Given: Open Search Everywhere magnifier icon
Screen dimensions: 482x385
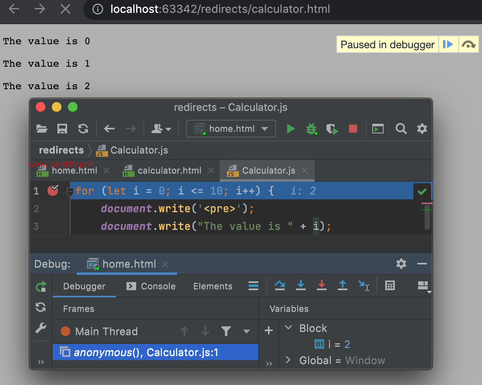Looking at the screenshot, I should click(x=401, y=129).
